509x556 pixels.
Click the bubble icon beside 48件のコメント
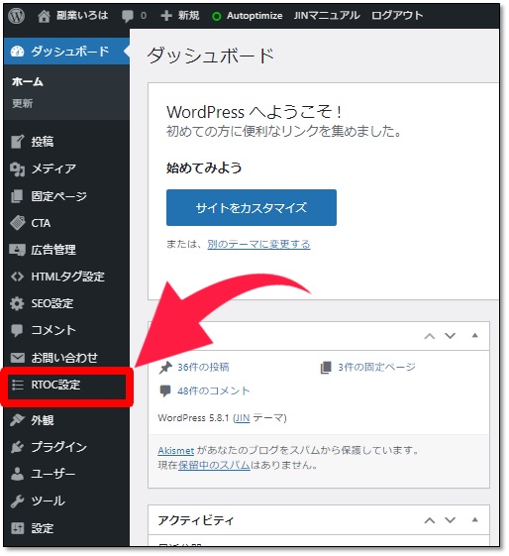165,391
